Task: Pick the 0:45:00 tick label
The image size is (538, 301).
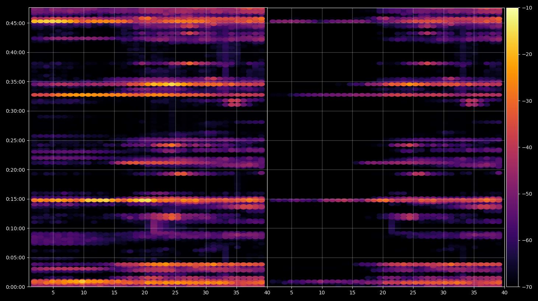Action: coord(15,23)
